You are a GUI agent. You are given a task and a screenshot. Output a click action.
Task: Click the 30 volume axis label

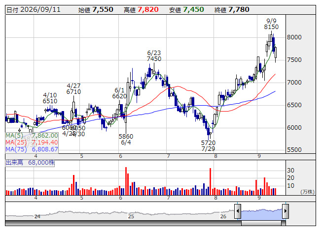[290, 171]
